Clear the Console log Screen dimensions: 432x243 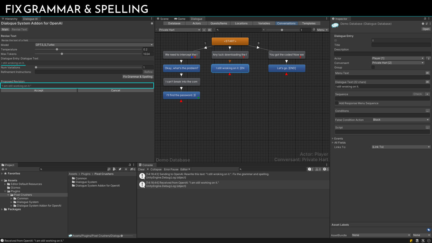pos(141,169)
